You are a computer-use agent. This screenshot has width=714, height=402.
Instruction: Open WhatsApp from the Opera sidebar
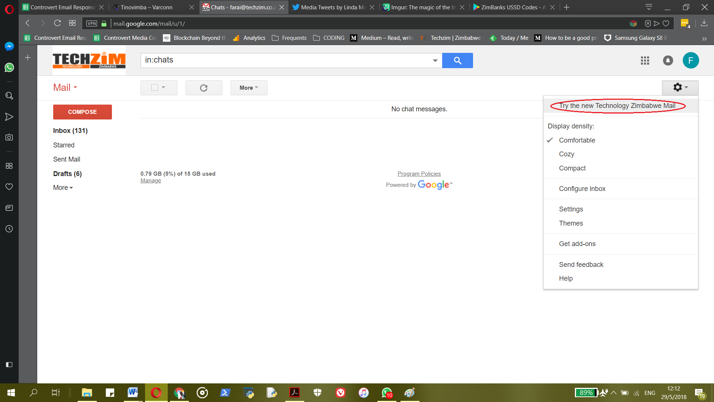[x=9, y=67]
